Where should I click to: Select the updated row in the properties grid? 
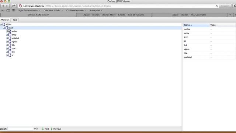click(x=209, y=57)
